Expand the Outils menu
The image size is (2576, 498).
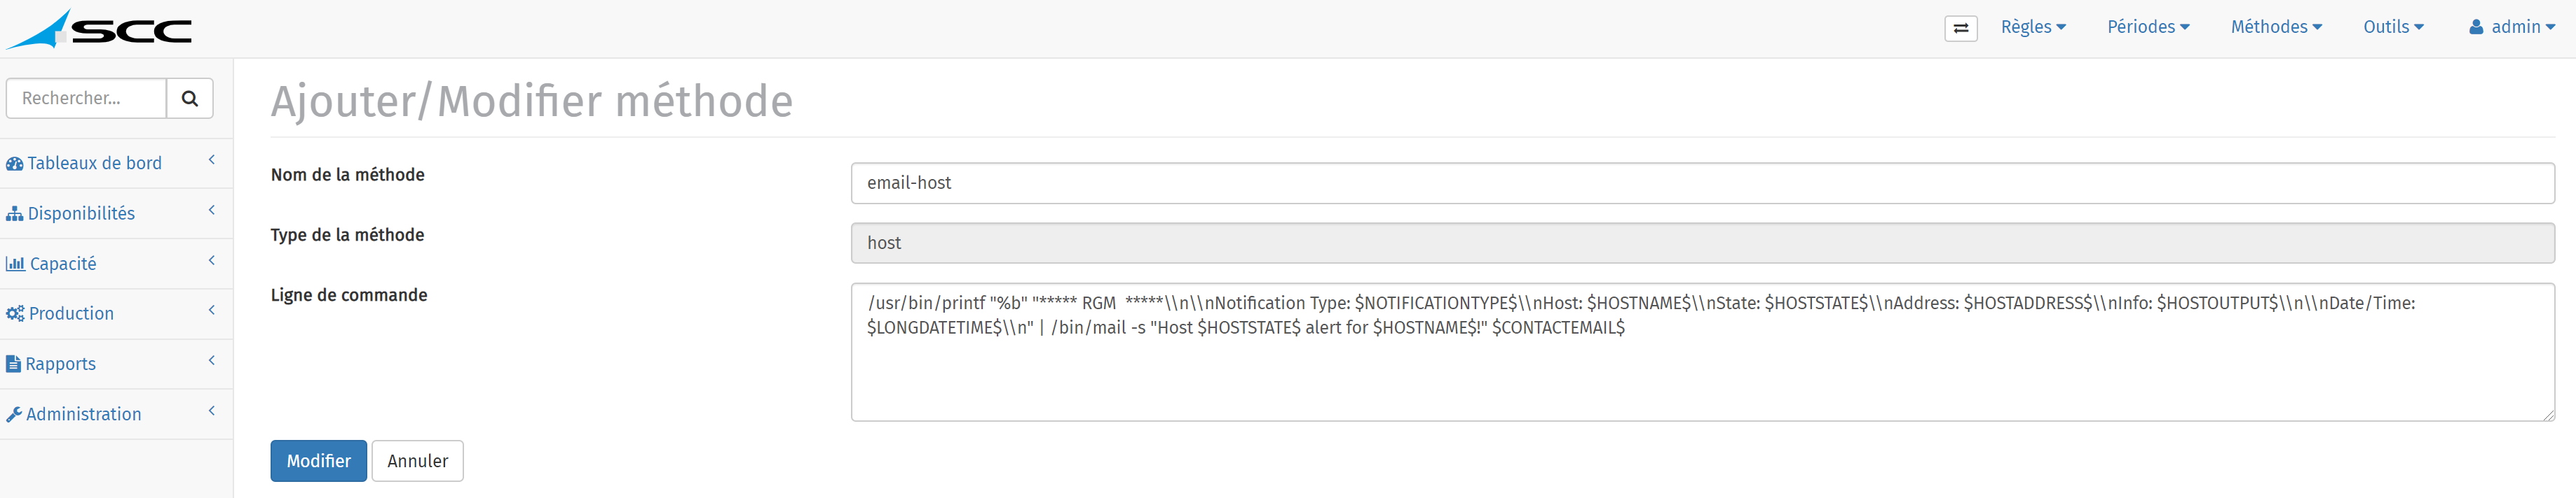[x=2393, y=27]
